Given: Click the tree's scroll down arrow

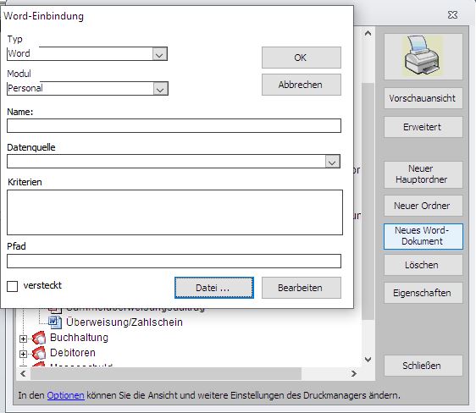Looking at the screenshot, I should point(368,360).
